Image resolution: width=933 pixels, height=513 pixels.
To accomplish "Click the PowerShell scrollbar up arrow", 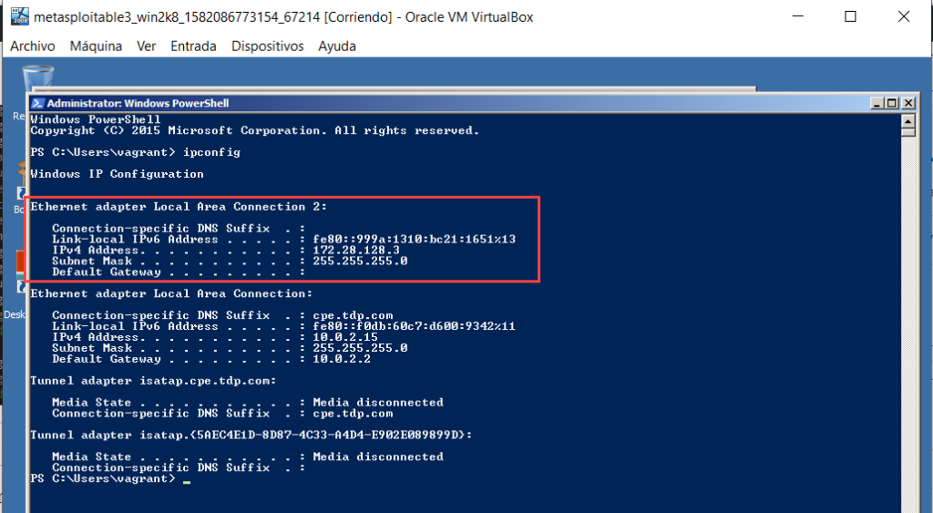I will click(908, 120).
